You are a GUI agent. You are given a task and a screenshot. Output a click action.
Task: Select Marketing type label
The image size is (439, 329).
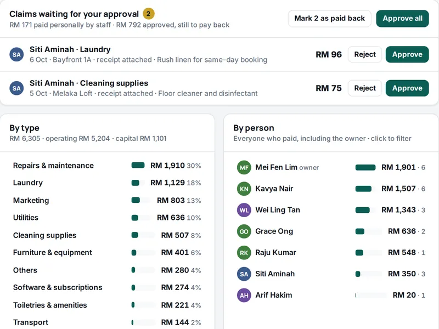pos(31,200)
